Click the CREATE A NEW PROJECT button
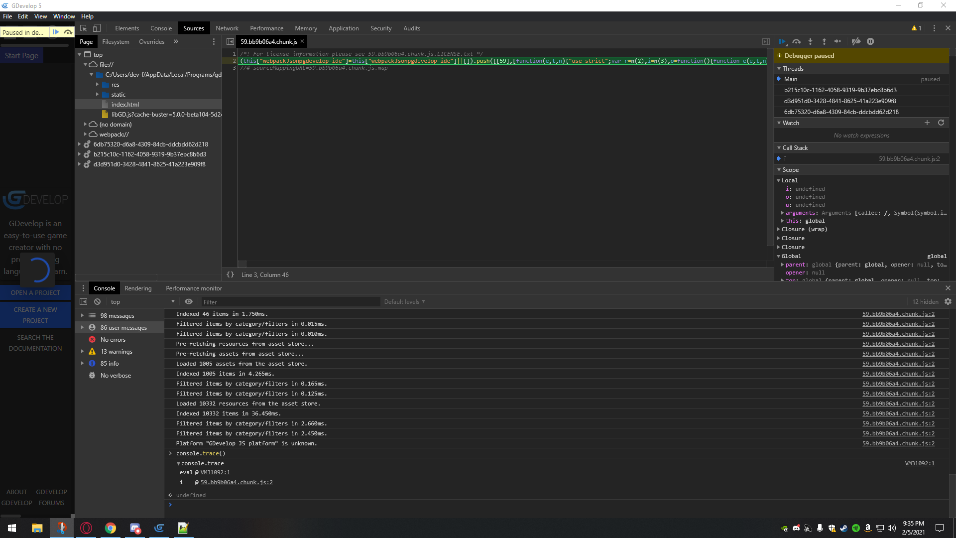The image size is (956, 538). [35, 314]
